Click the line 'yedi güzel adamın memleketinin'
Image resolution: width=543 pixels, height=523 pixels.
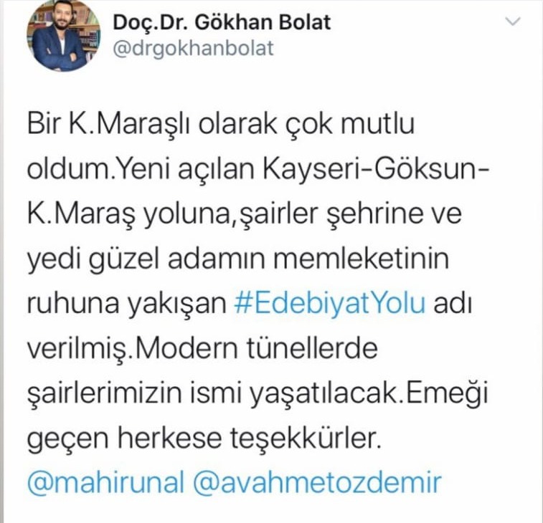[x=238, y=259]
